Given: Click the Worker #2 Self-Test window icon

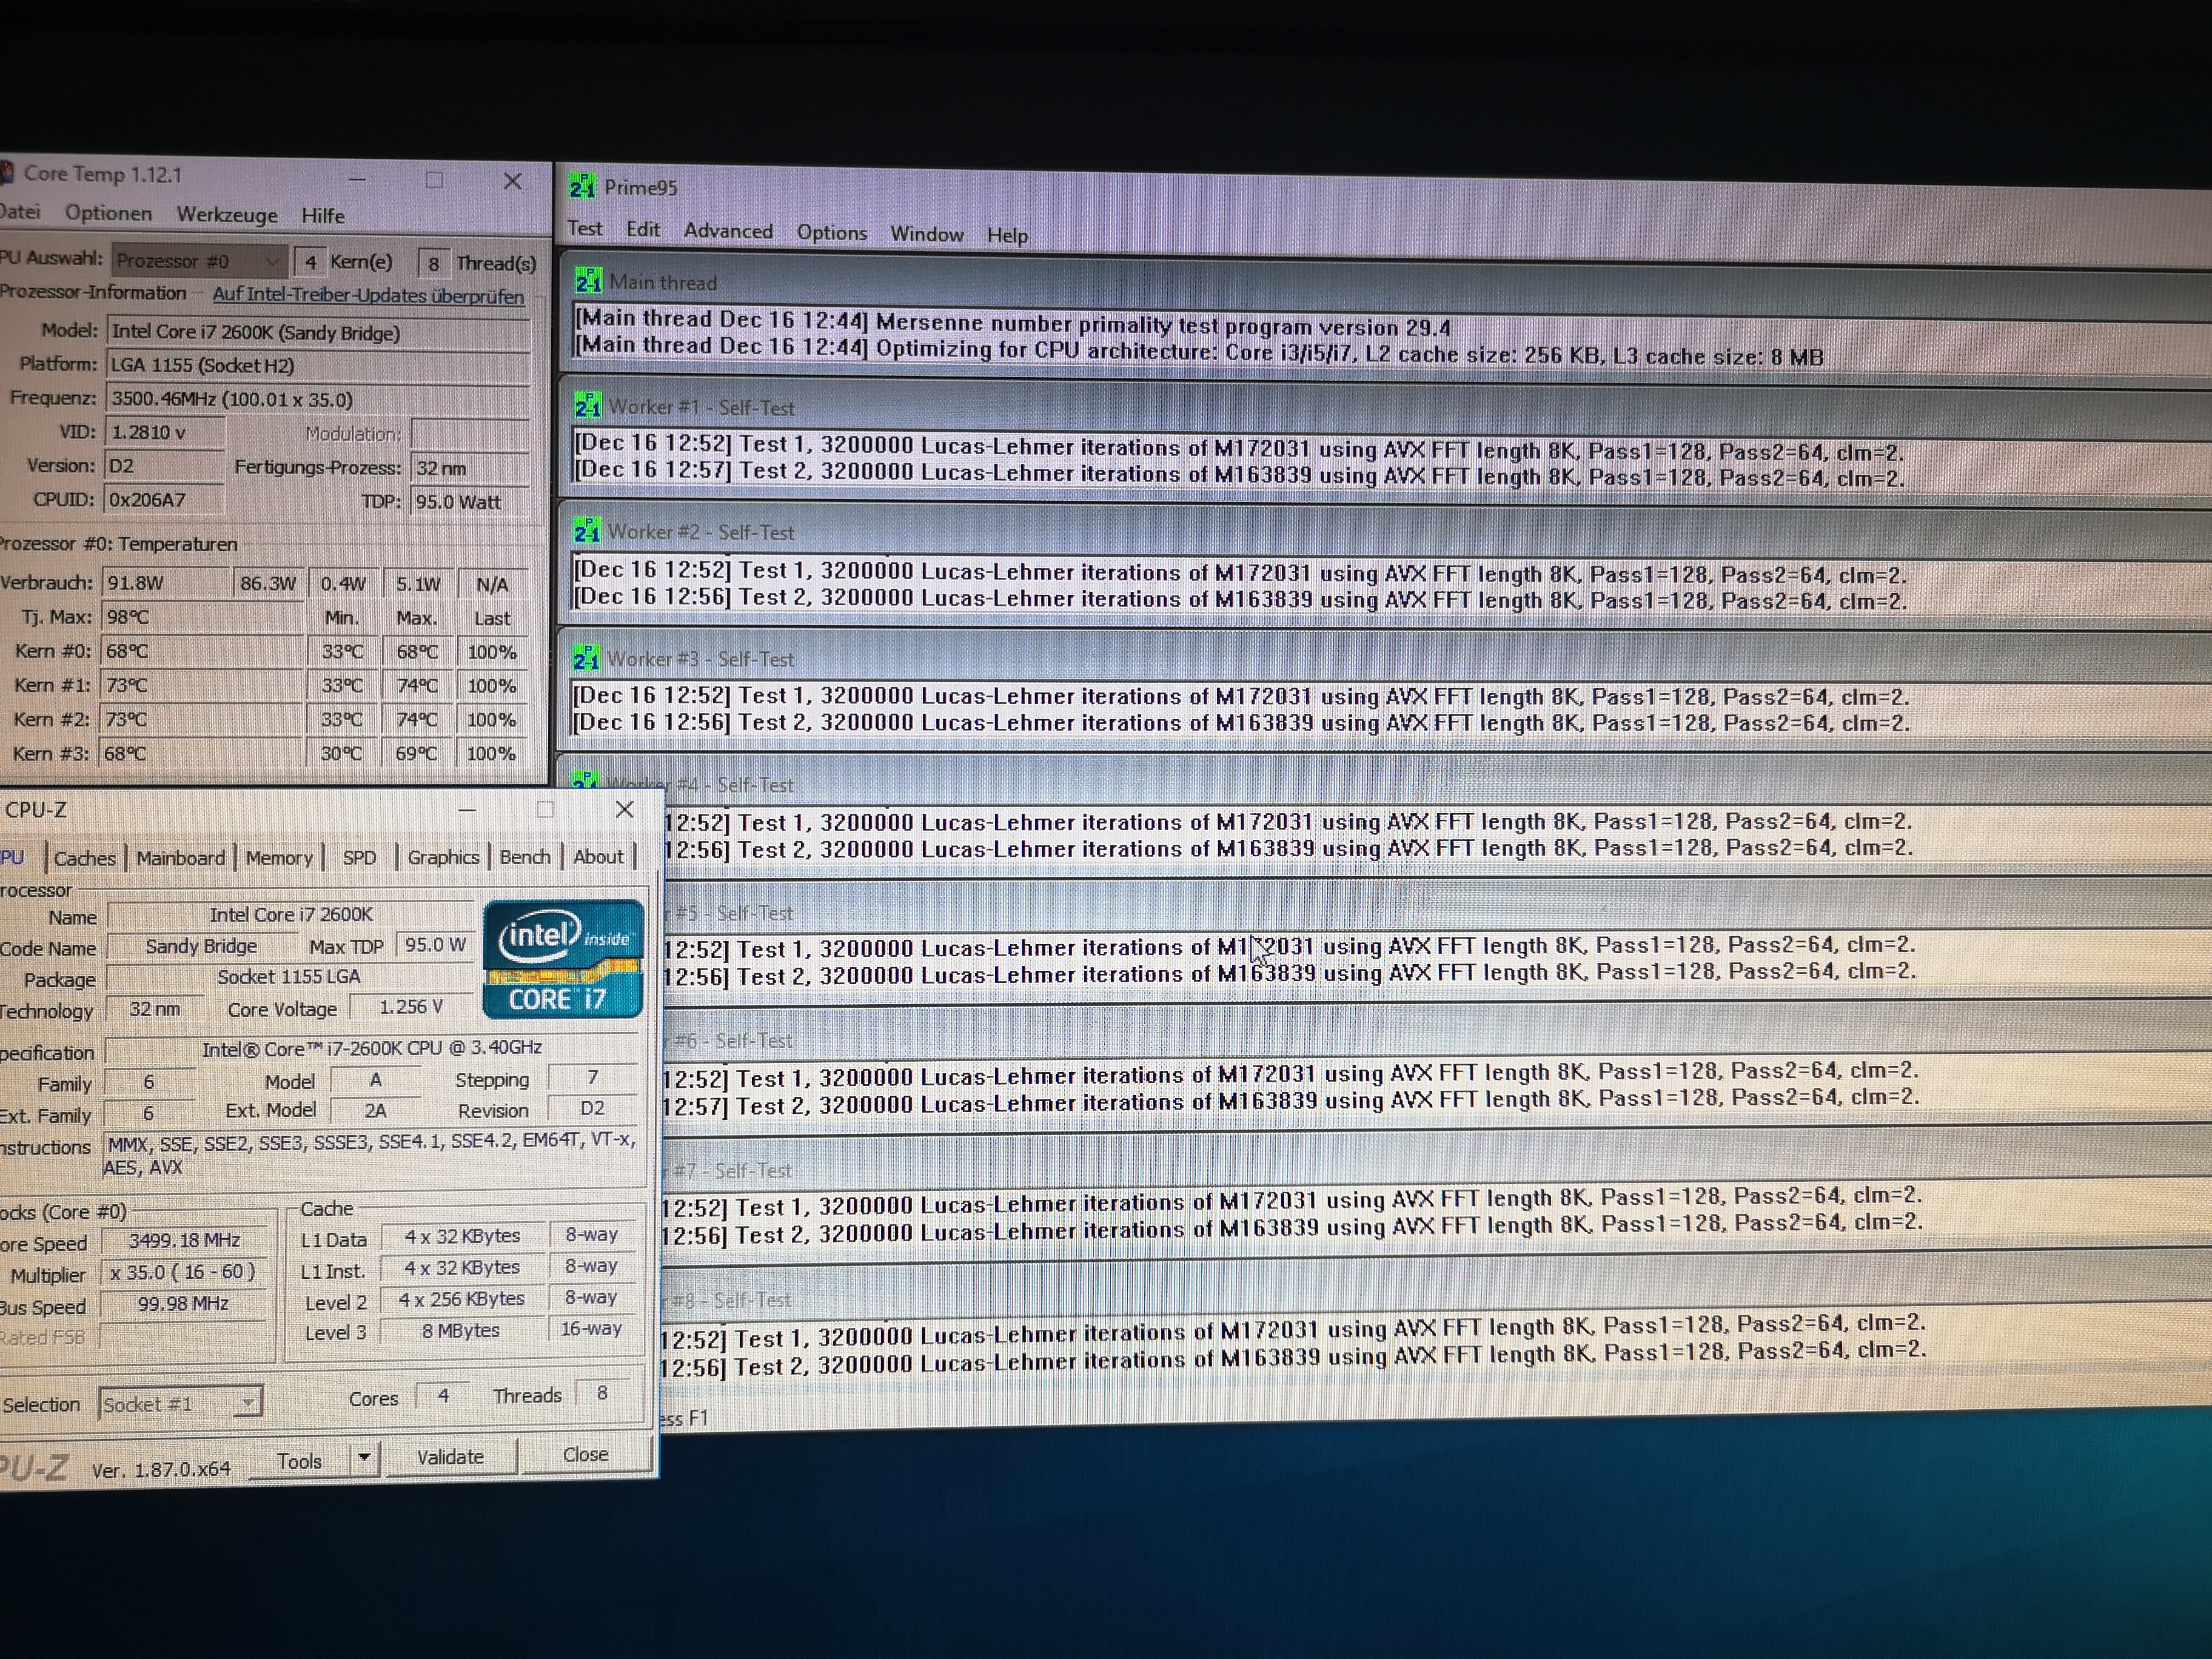Looking at the screenshot, I should 587,531.
